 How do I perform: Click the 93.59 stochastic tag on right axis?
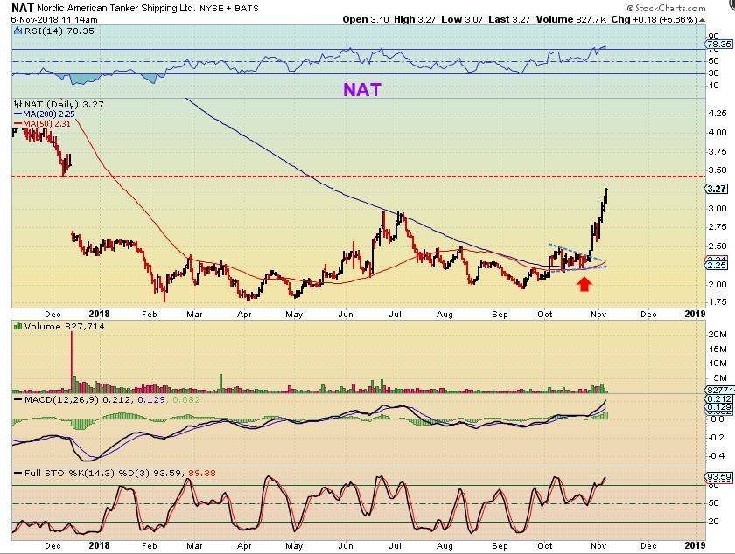tap(718, 477)
